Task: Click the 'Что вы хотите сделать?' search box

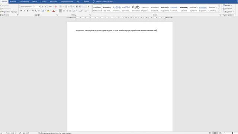Action: [x=105, y=1]
